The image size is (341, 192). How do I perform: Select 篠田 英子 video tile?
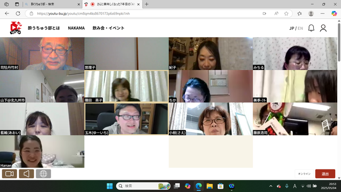tap(126, 86)
